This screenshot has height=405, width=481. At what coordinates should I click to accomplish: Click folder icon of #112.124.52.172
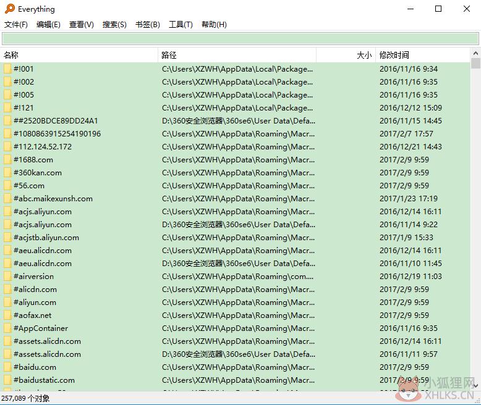click(x=7, y=146)
